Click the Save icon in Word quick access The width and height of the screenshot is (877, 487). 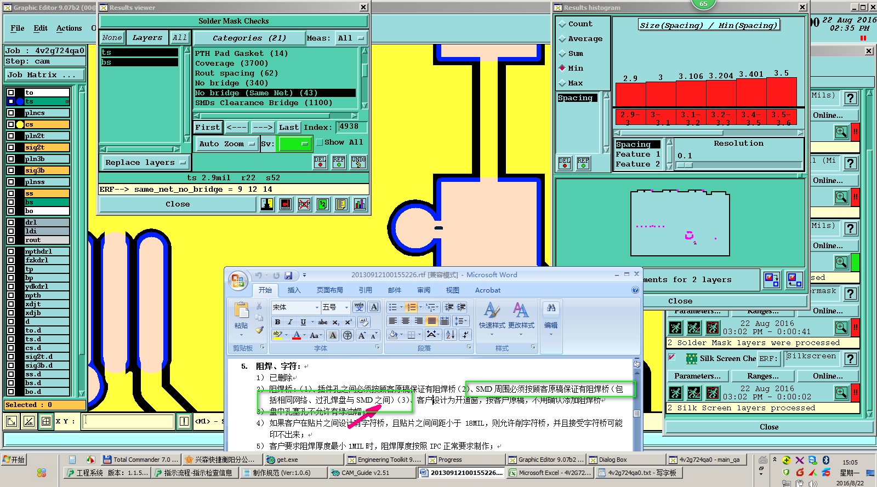click(x=288, y=276)
